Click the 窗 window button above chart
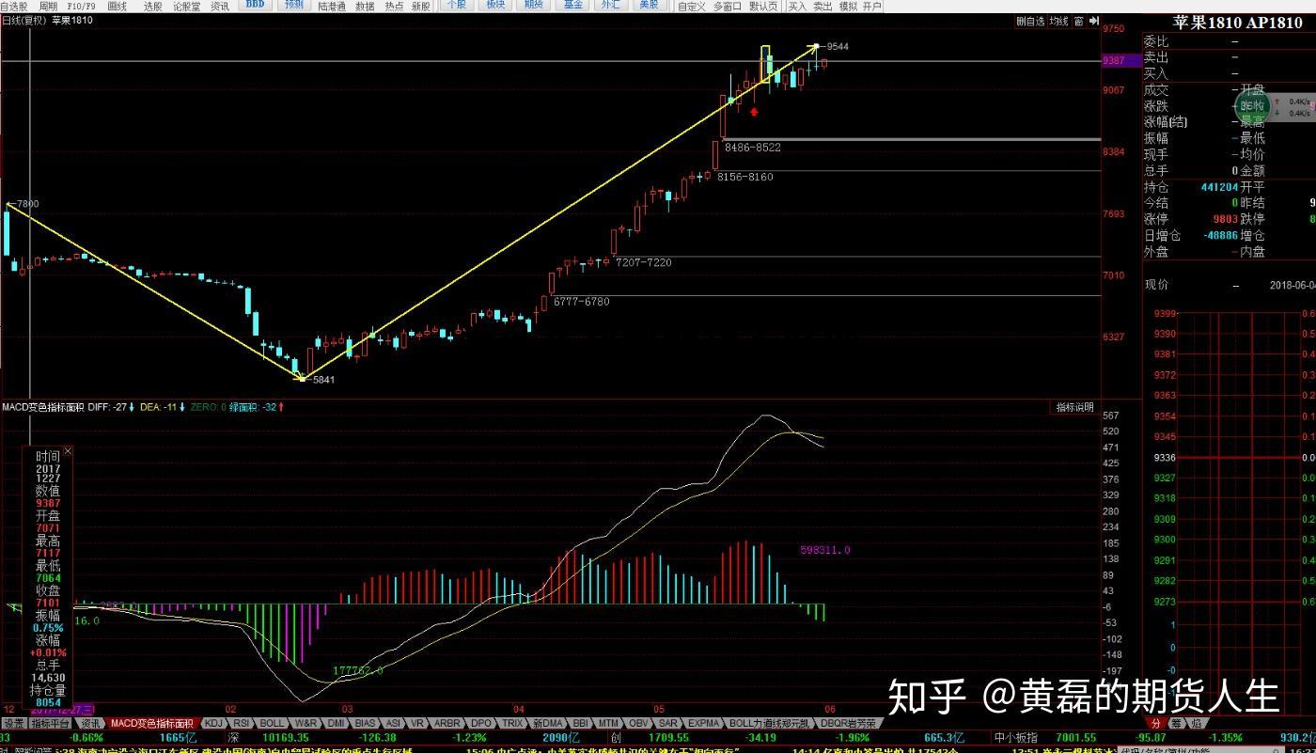This screenshot has width=1316, height=753. click(1079, 21)
